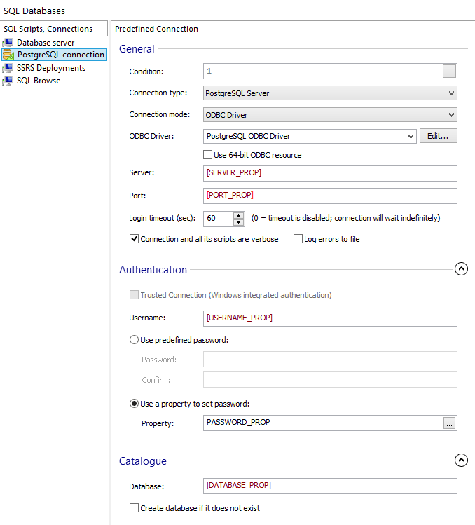Click the Username input field
Screen dimensions: 475x525
[330, 318]
